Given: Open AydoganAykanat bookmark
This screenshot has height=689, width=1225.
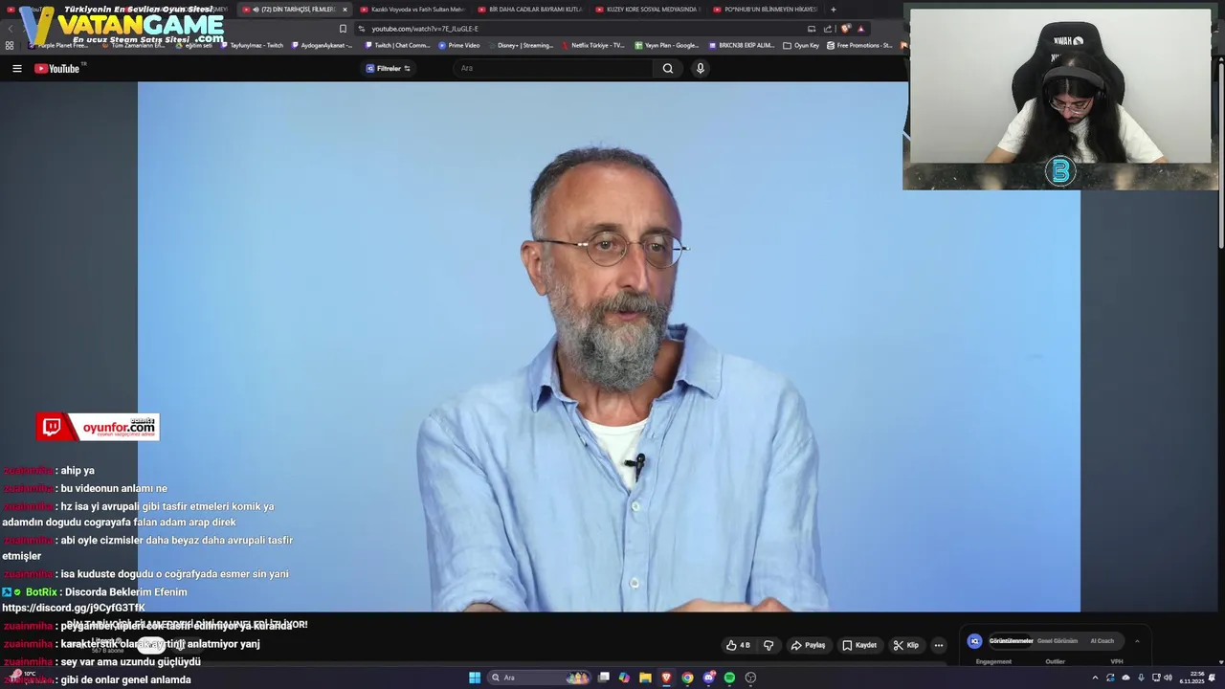Looking at the screenshot, I should 322,45.
